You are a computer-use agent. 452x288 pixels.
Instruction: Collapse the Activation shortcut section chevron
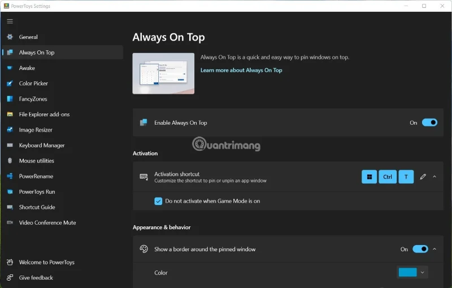click(x=434, y=177)
